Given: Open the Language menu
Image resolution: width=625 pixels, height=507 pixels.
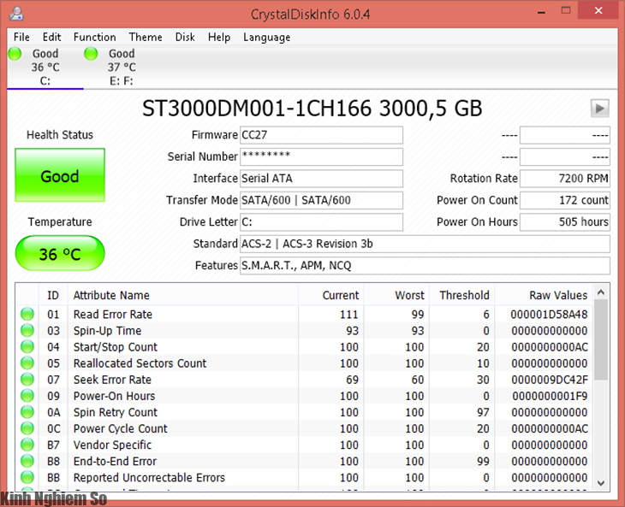Looking at the screenshot, I should click(266, 37).
